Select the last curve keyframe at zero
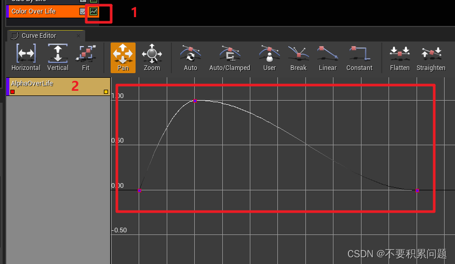 (x=417, y=190)
